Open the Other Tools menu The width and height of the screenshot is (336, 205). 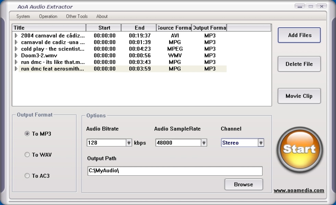click(77, 16)
